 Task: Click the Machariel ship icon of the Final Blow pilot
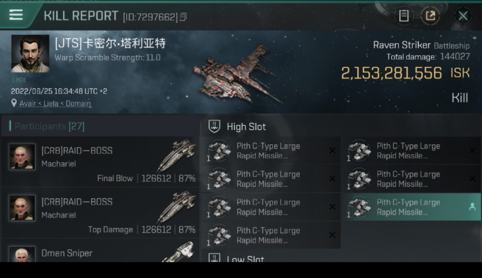click(x=176, y=156)
